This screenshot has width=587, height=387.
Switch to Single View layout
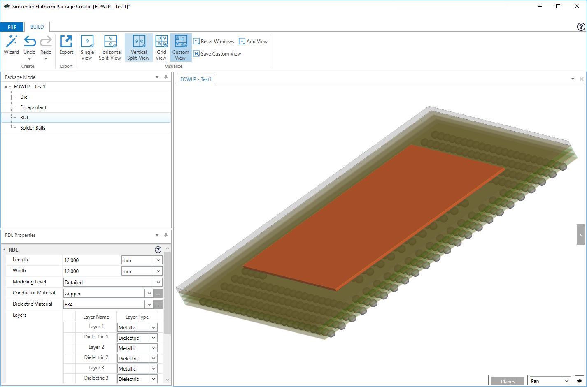pos(87,48)
